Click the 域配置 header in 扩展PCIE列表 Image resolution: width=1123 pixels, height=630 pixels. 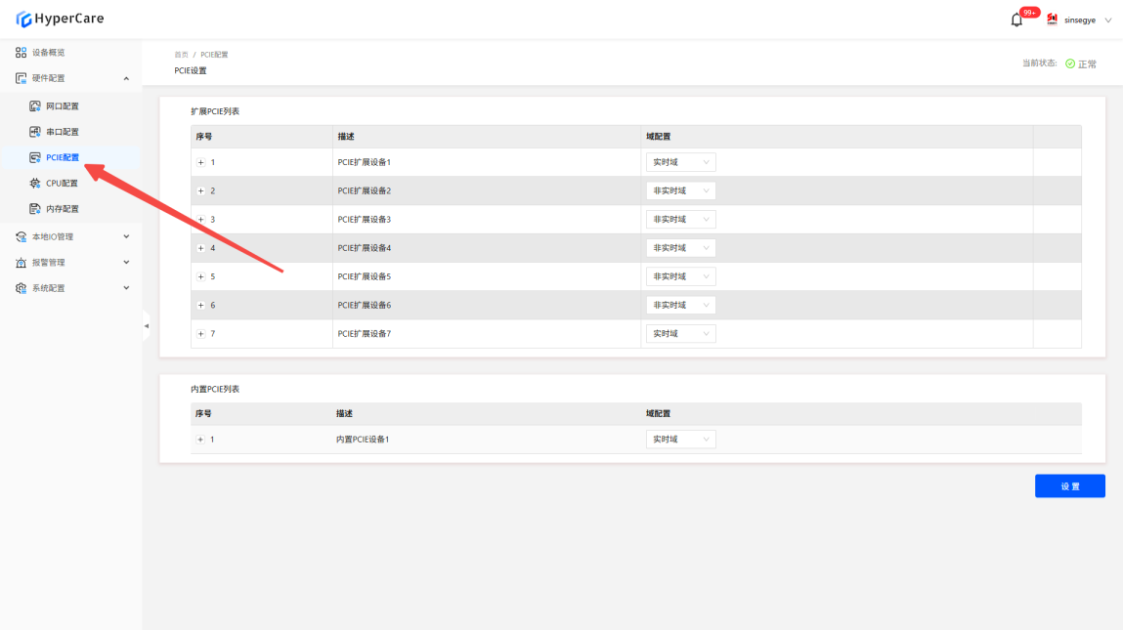[658, 137]
